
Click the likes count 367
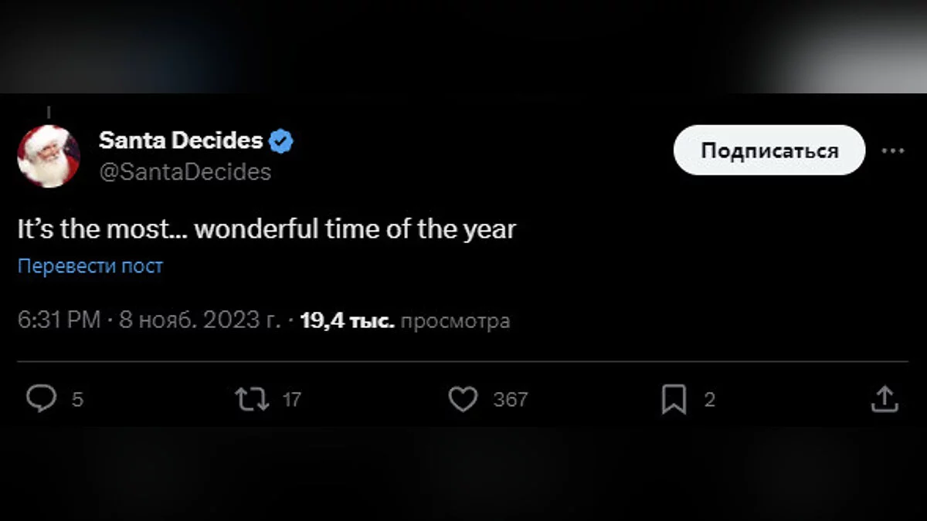click(510, 400)
